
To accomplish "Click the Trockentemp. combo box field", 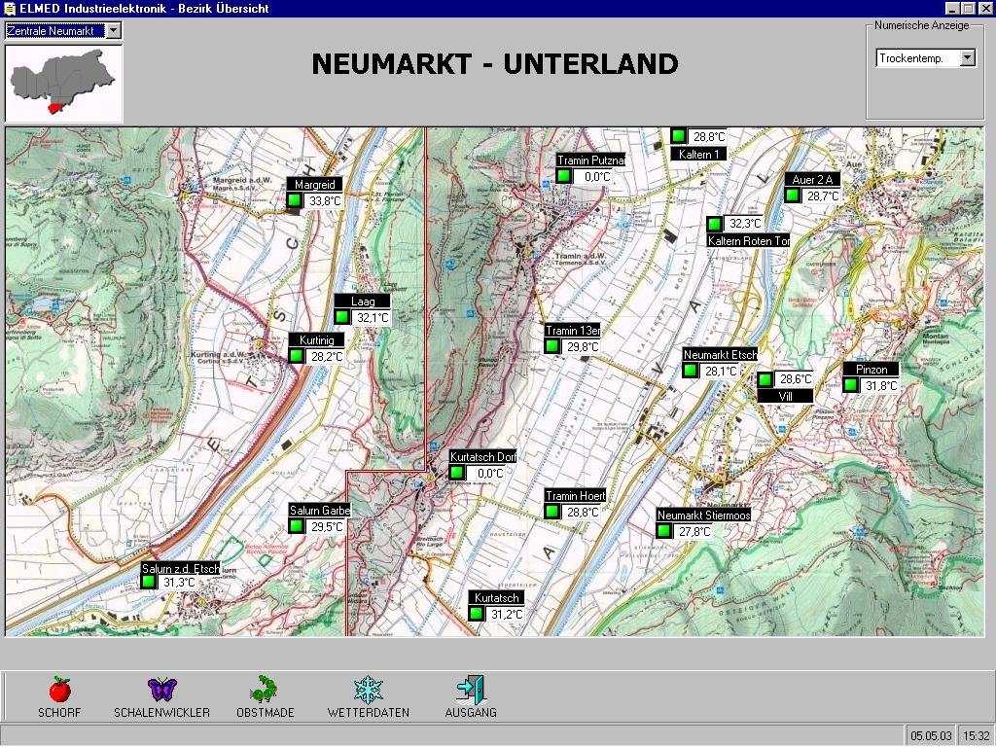I will coord(916,58).
